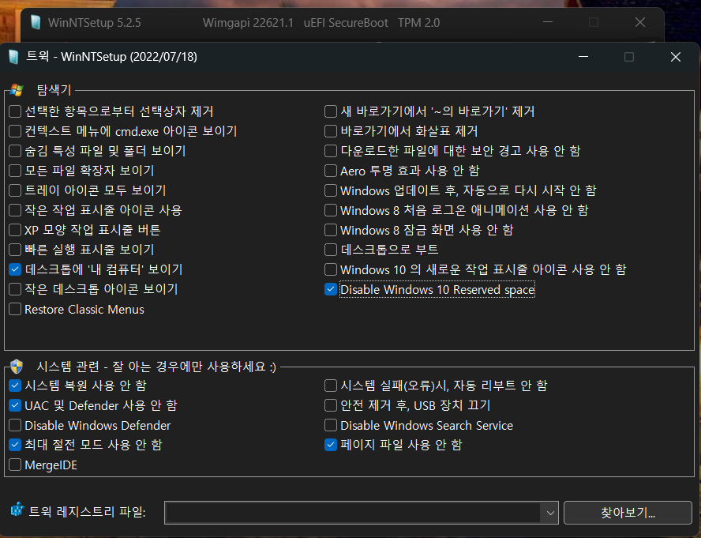The width and height of the screenshot is (701, 538).
Task: Enable 시스템 실패(오류)시 자동 리부트 안 함
Action: pyautogui.click(x=331, y=386)
